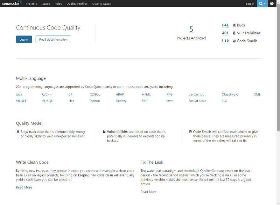Open Quality Gates in the navbar

(101, 4)
